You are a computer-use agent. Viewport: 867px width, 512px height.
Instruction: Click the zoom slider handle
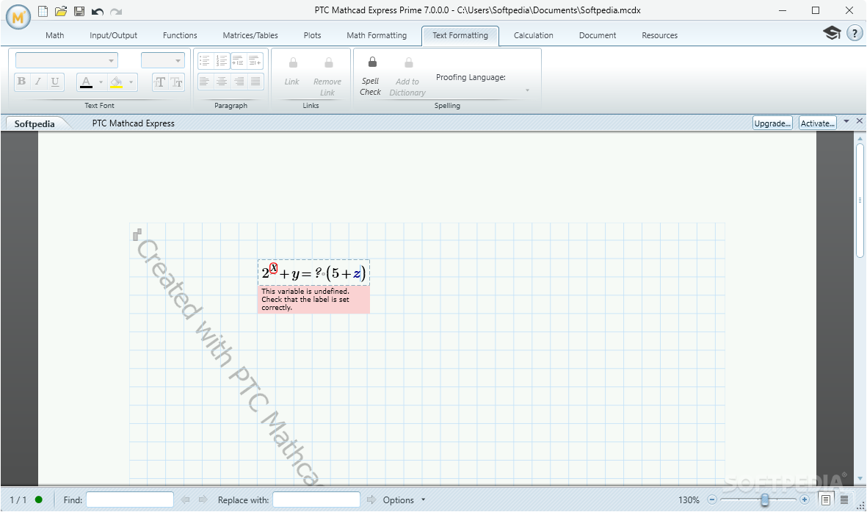(765, 500)
